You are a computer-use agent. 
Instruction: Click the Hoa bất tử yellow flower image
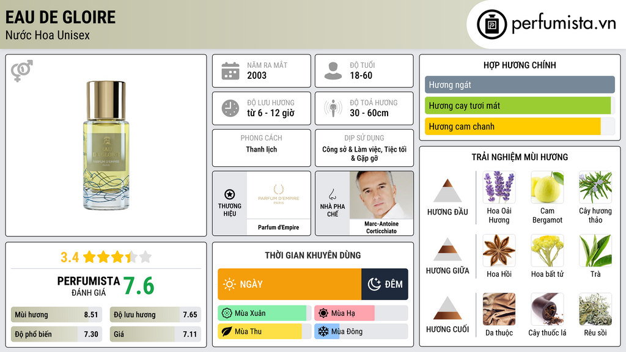(547, 250)
